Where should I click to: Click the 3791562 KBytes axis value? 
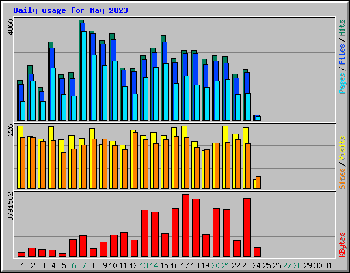(10, 207)
